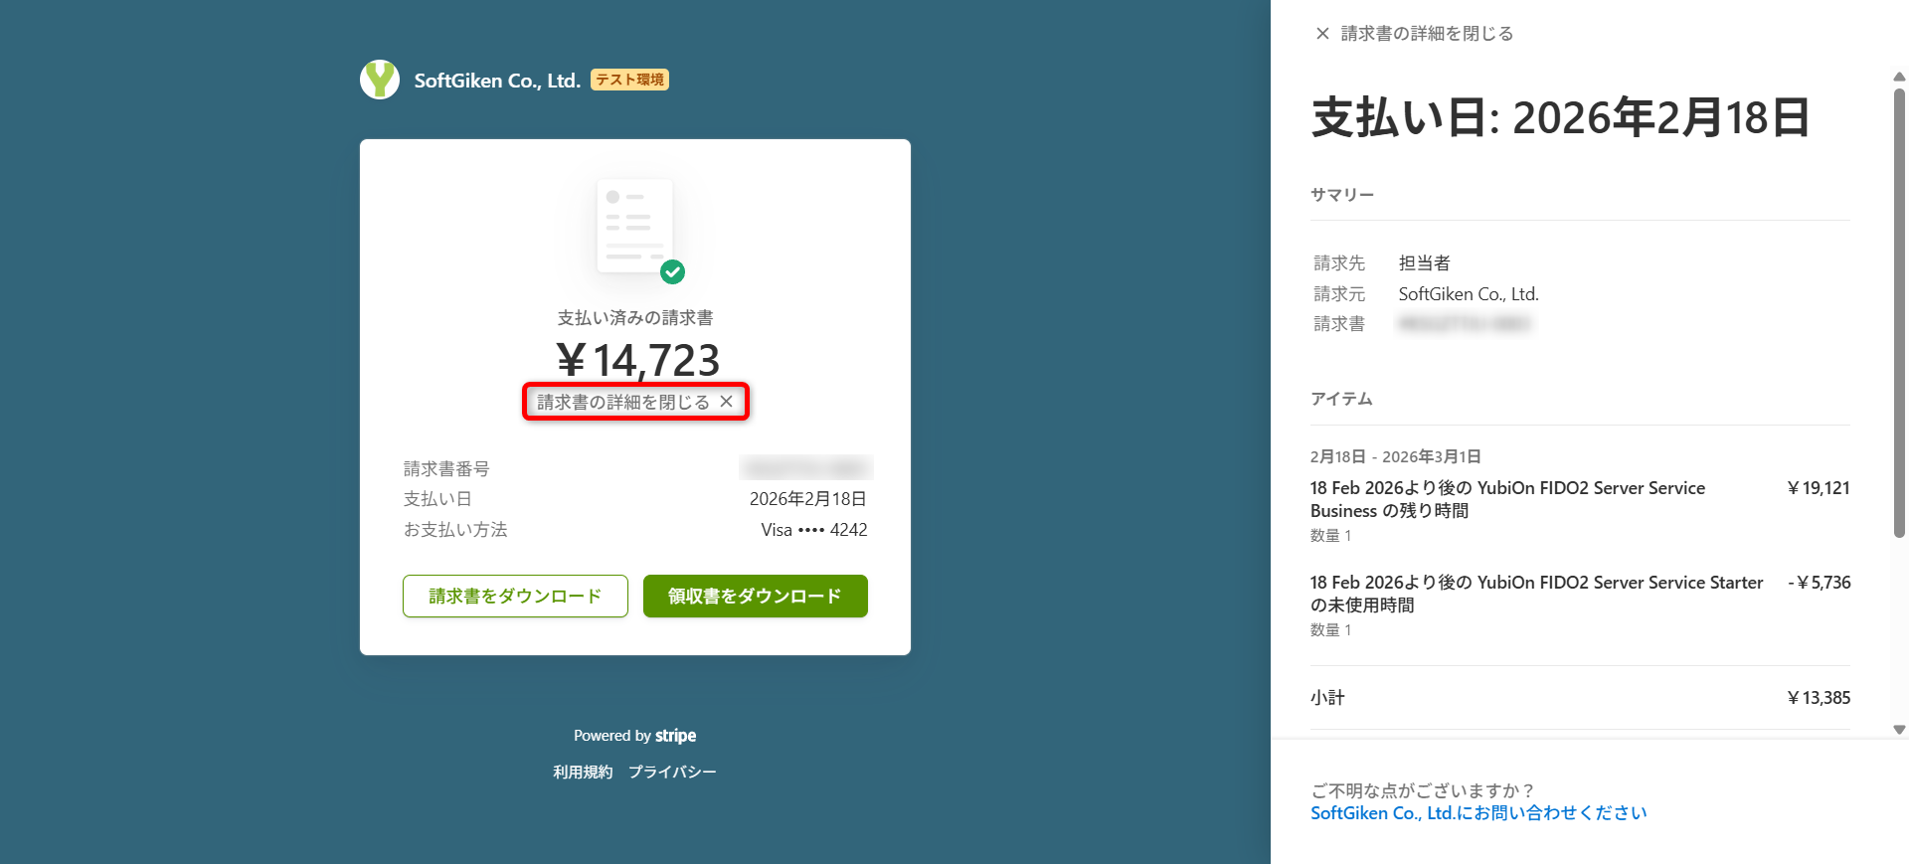Image resolution: width=1909 pixels, height=864 pixels.
Task: Click the ¥14,723 total amount
Action: (637, 359)
